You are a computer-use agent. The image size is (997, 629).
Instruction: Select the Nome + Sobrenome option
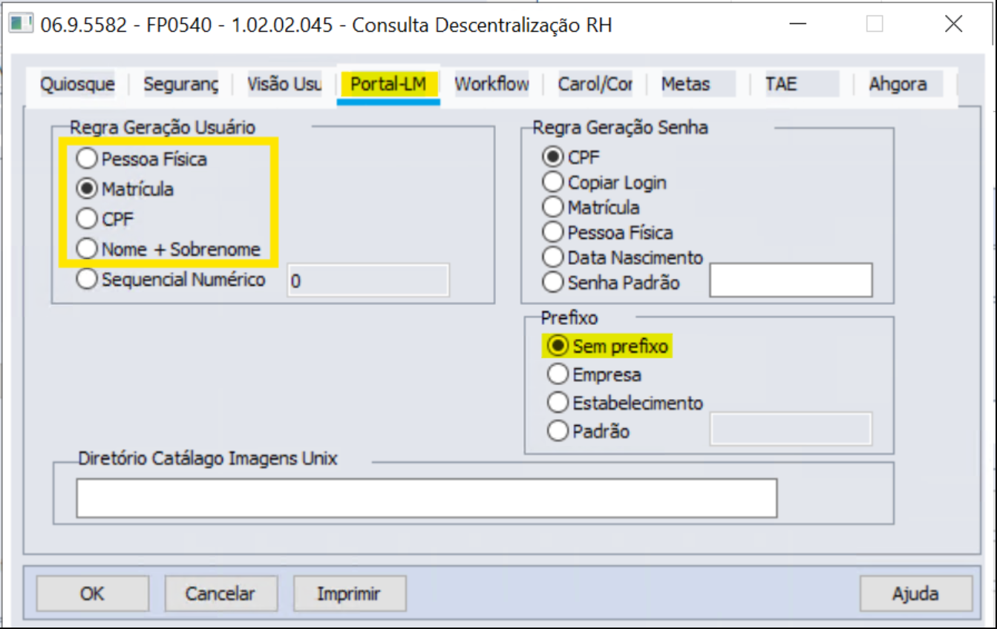[x=88, y=249]
